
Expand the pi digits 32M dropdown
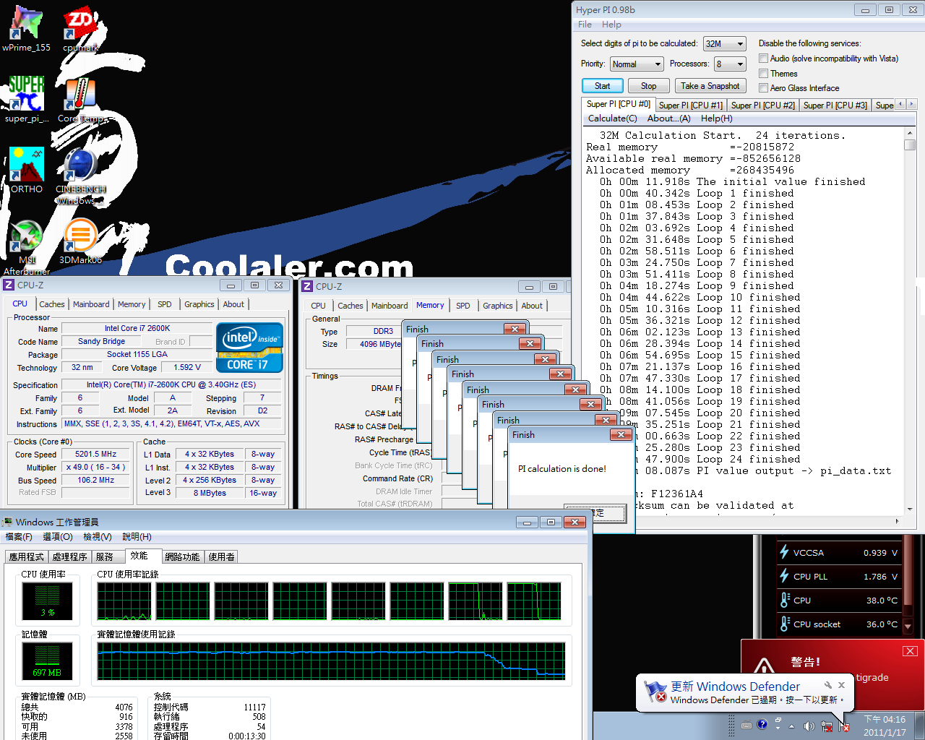click(724, 44)
